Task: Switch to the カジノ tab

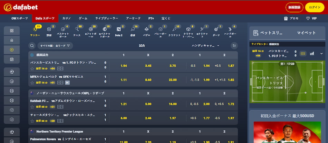Action: (67, 18)
